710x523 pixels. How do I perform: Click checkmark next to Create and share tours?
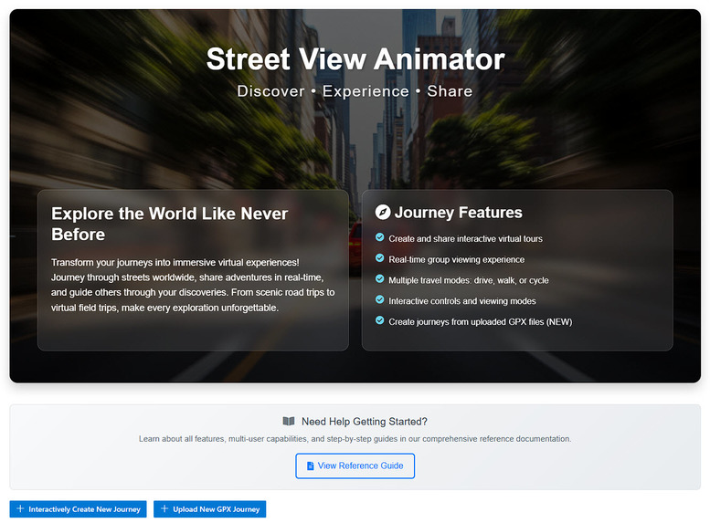coord(380,237)
